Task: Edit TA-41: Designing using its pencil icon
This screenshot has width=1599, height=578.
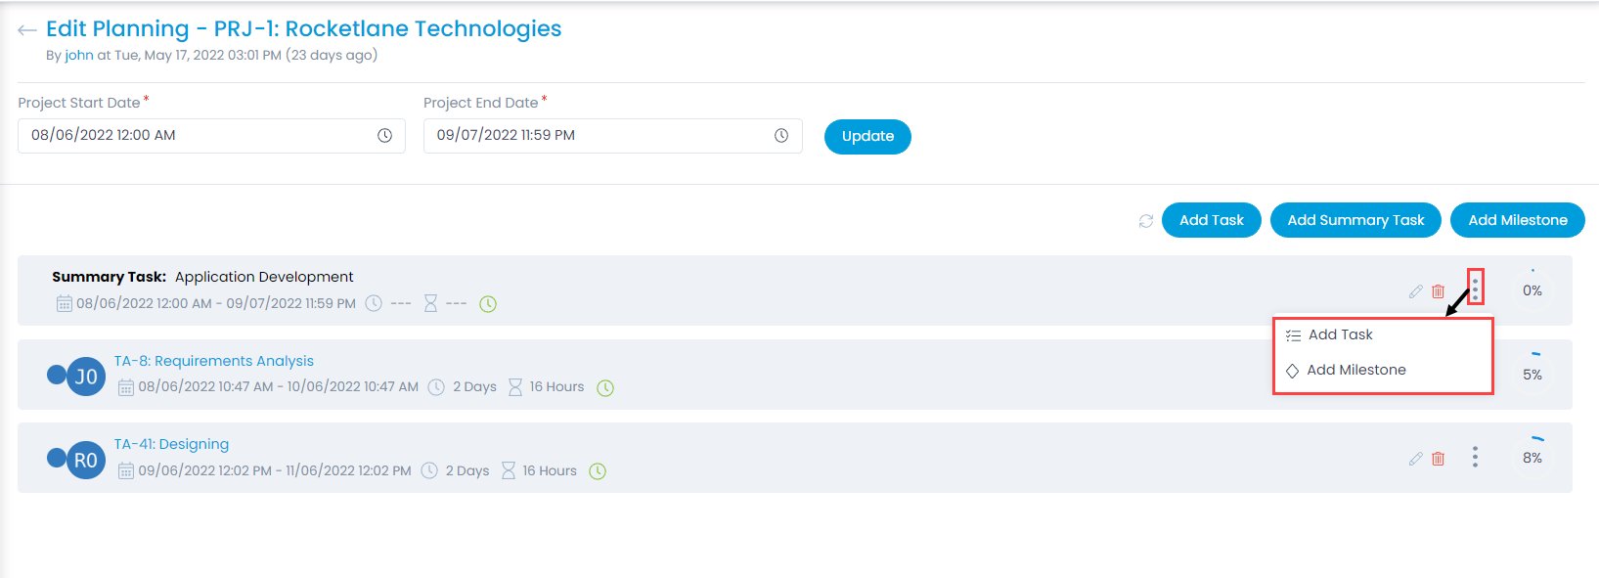Action: tap(1415, 457)
